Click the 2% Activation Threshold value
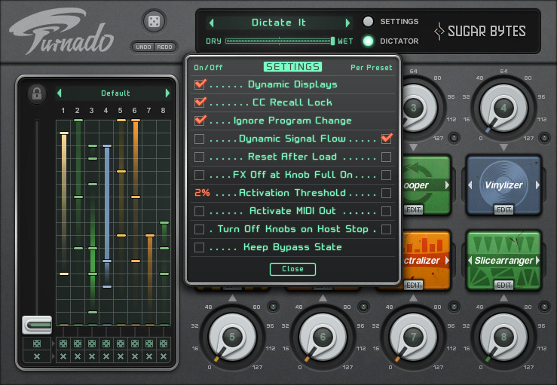This screenshot has width=557, height=385. [x=202, y=193]
